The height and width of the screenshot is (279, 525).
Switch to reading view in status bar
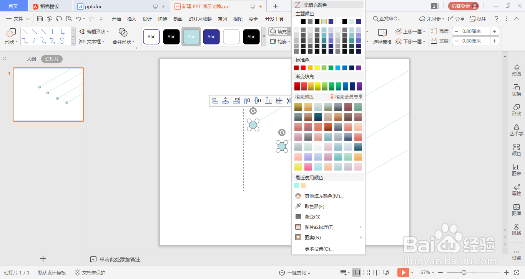click(x=377, y=272)
